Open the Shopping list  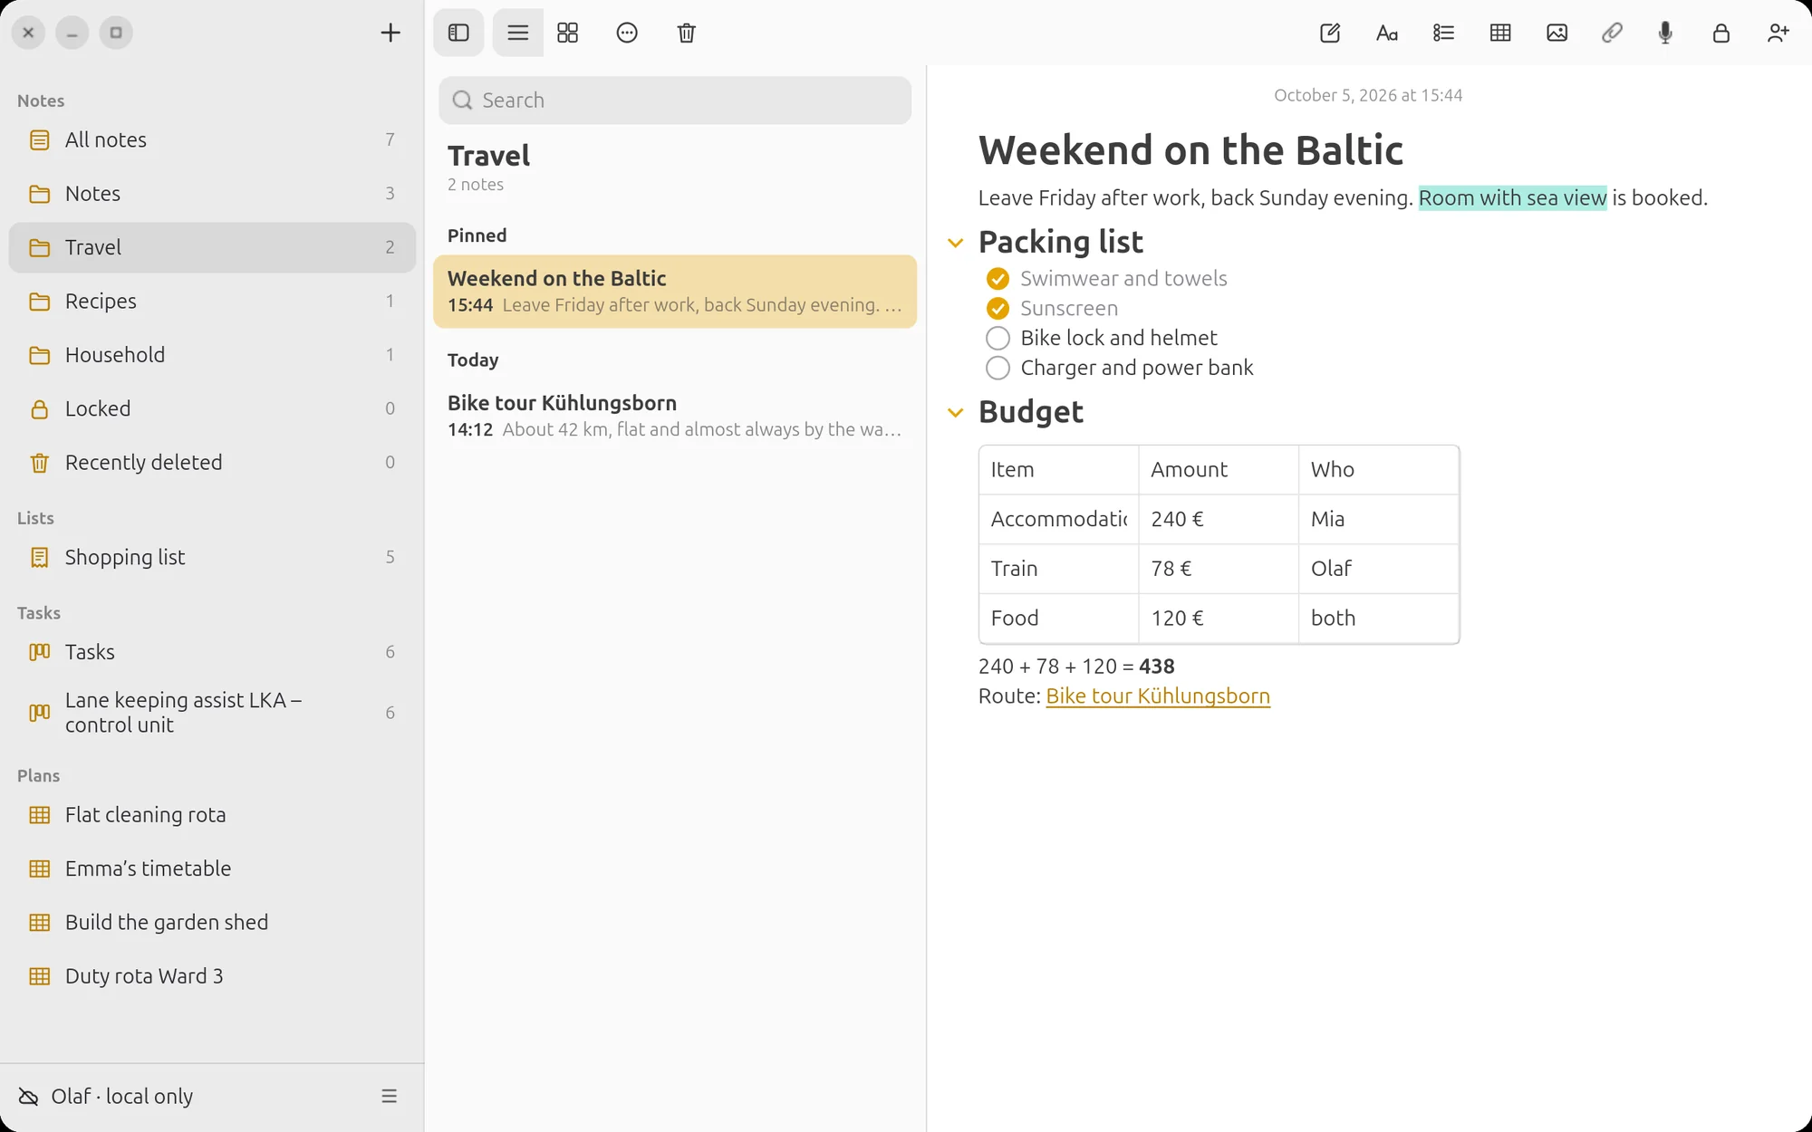tap(212, 557)
